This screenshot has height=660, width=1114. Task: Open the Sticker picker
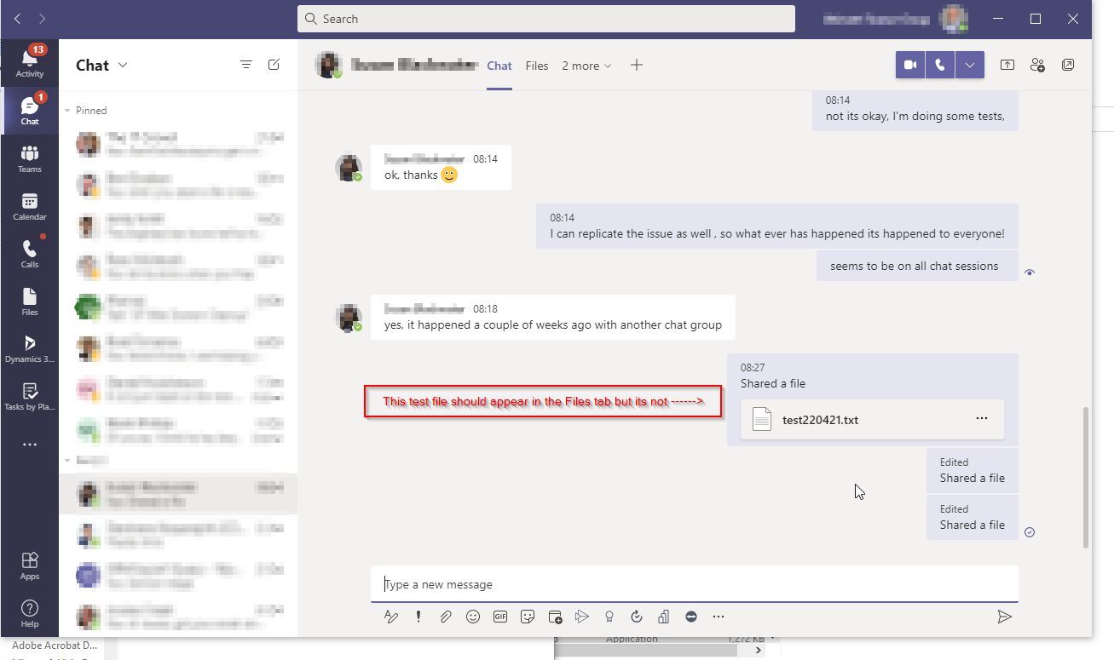coord(528,616)
